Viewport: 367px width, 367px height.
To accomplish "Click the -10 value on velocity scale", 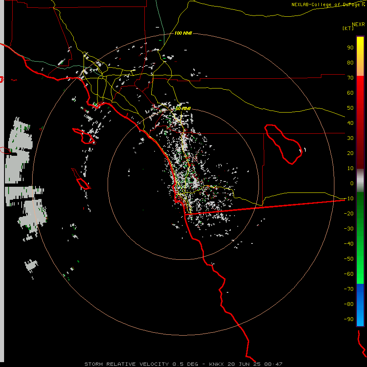I will pyautogui.click(x=349, y=199).
